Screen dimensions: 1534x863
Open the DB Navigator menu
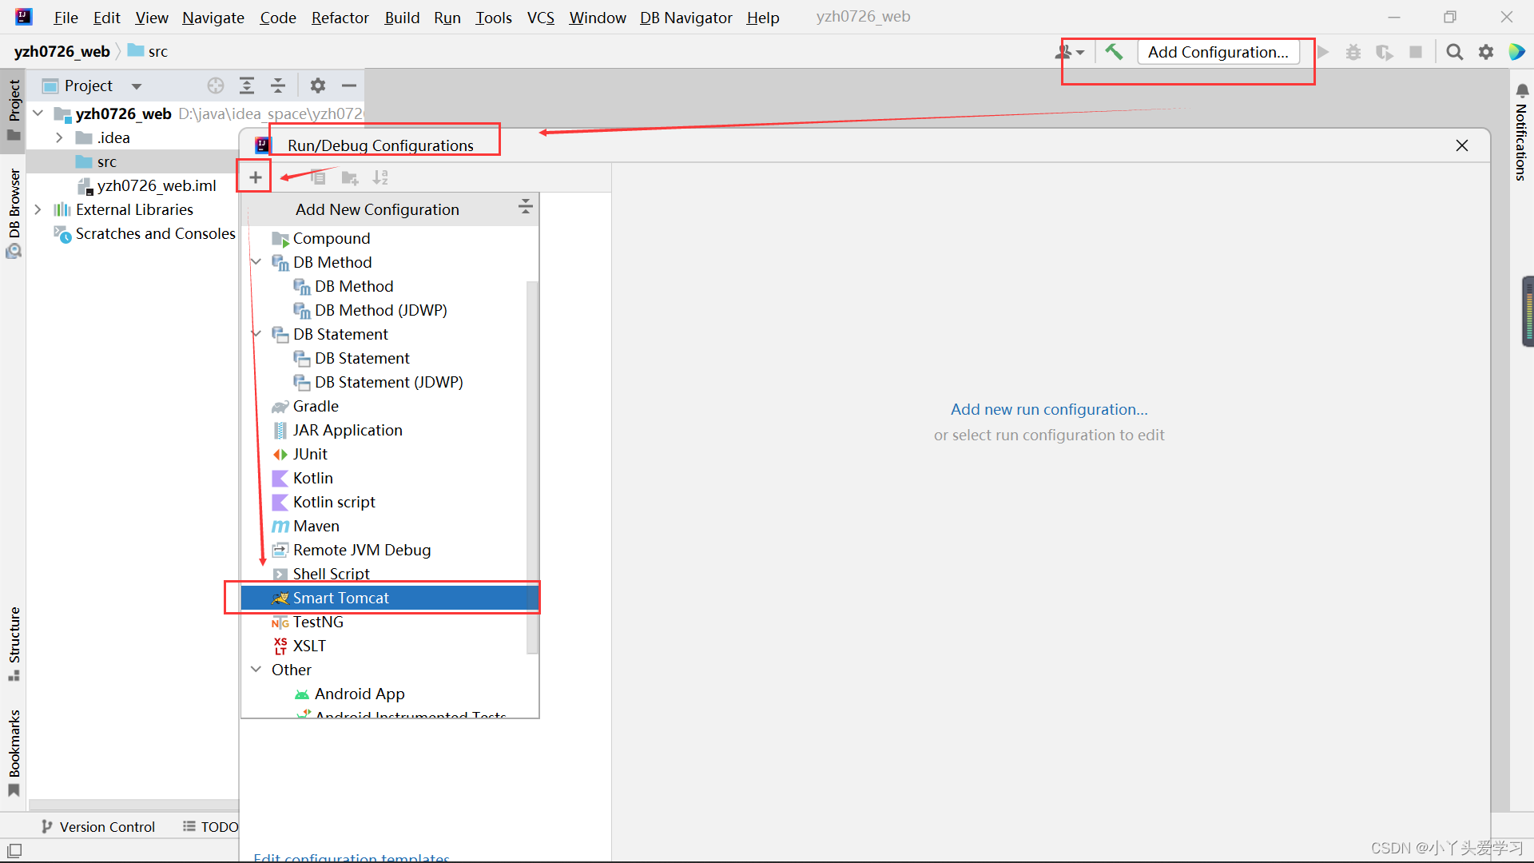click(686, 18)
